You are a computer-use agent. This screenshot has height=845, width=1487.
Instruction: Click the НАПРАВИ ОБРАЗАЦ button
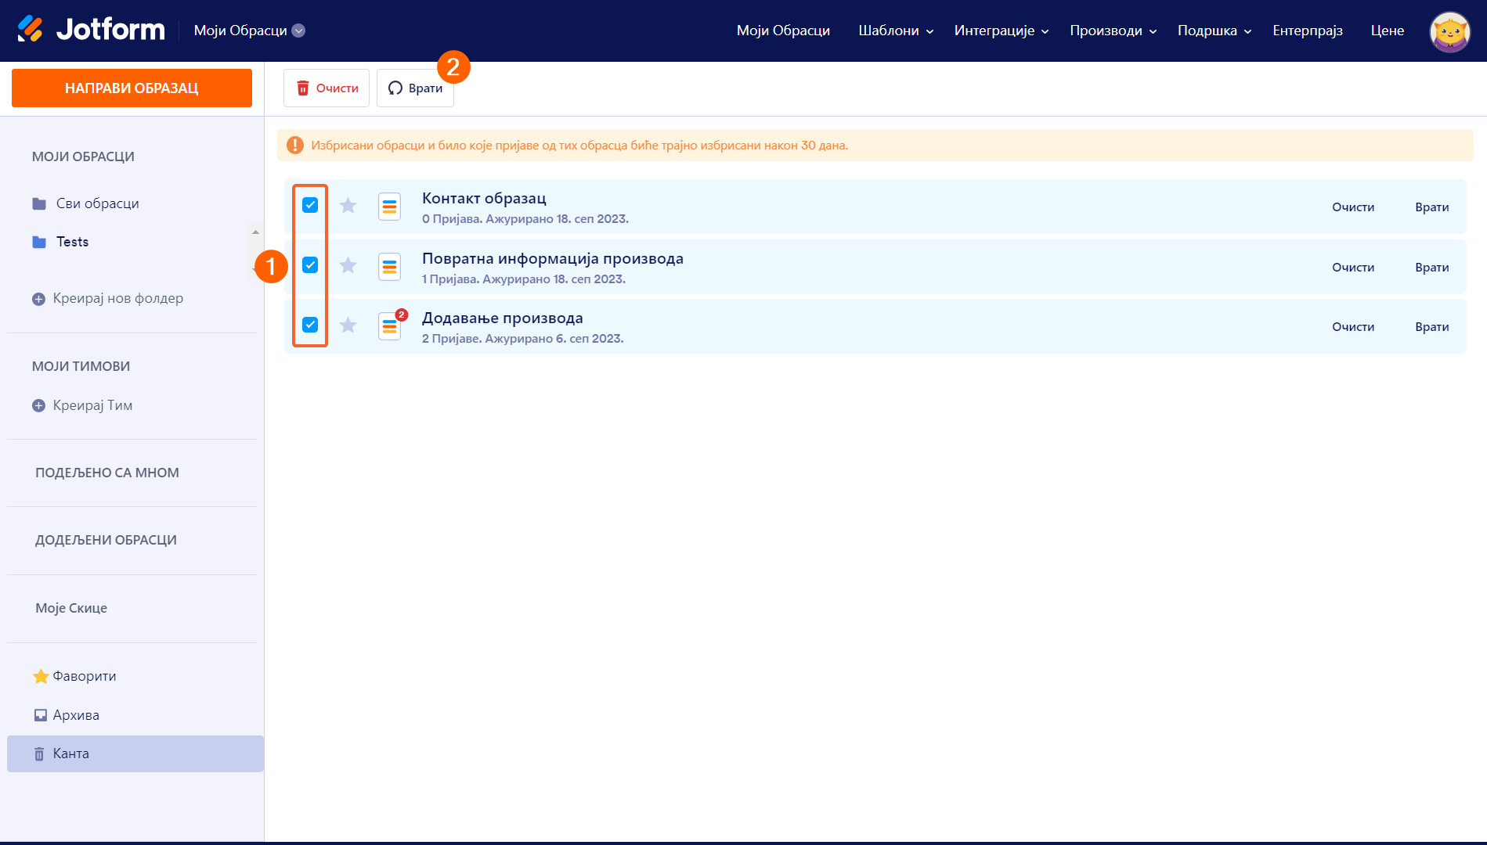pyautogui.click(x=132, y=88)
